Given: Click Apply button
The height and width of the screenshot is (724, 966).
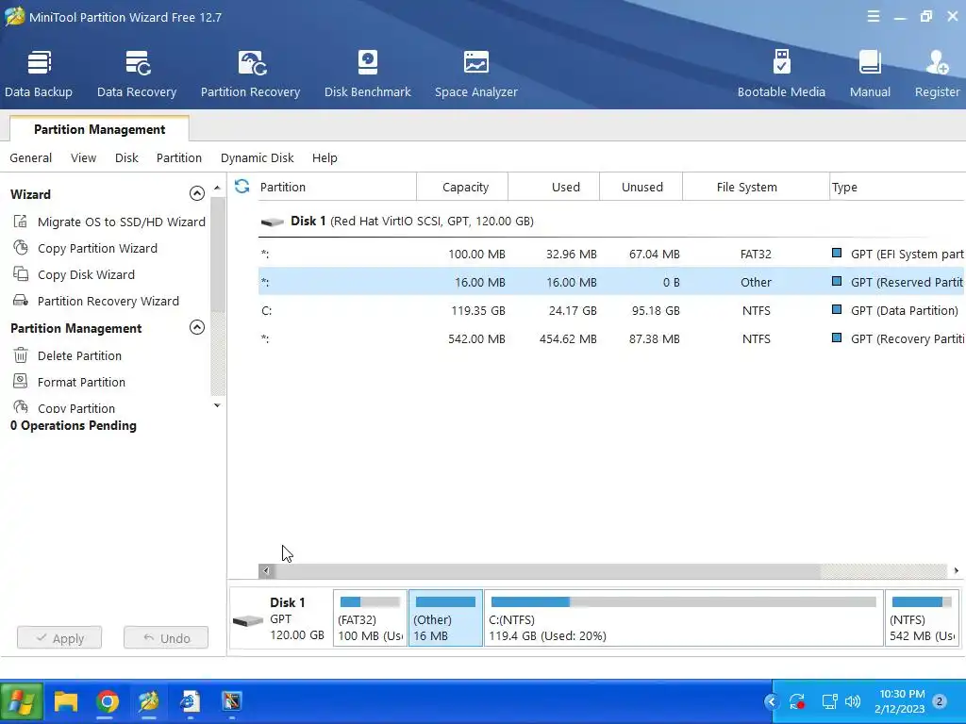Looking at the screenshot, I should [x=59, y=638].
